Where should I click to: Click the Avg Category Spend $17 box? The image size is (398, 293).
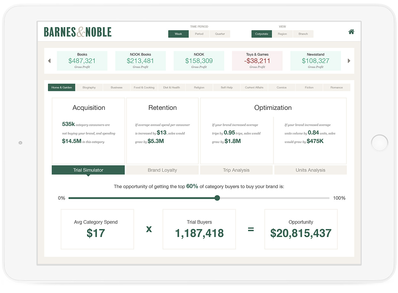[97, 229]
